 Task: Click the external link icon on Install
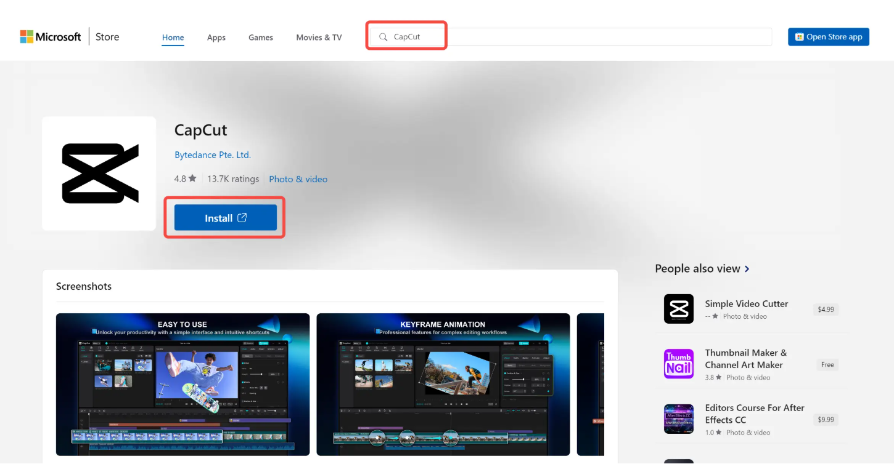point(242,218)
